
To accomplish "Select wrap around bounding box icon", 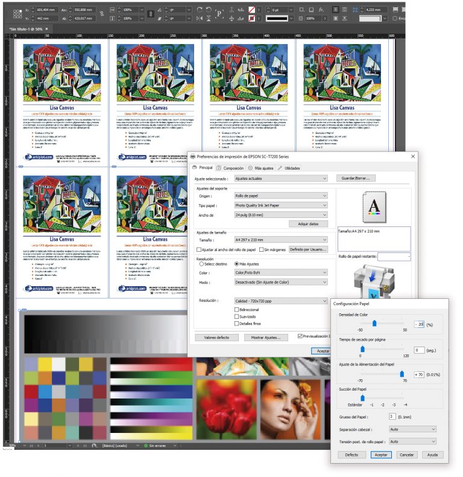I will click(344, 10).
